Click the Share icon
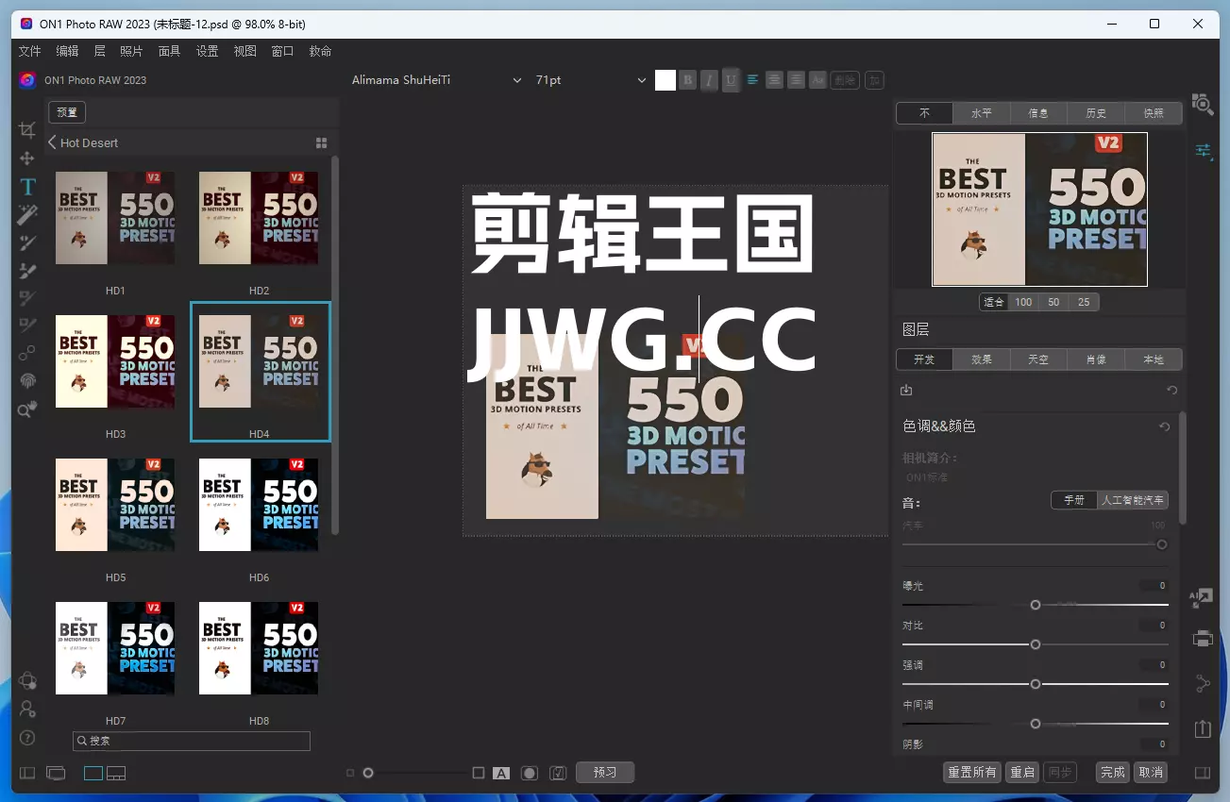The image size is (1230, 802). (1203, 684)
